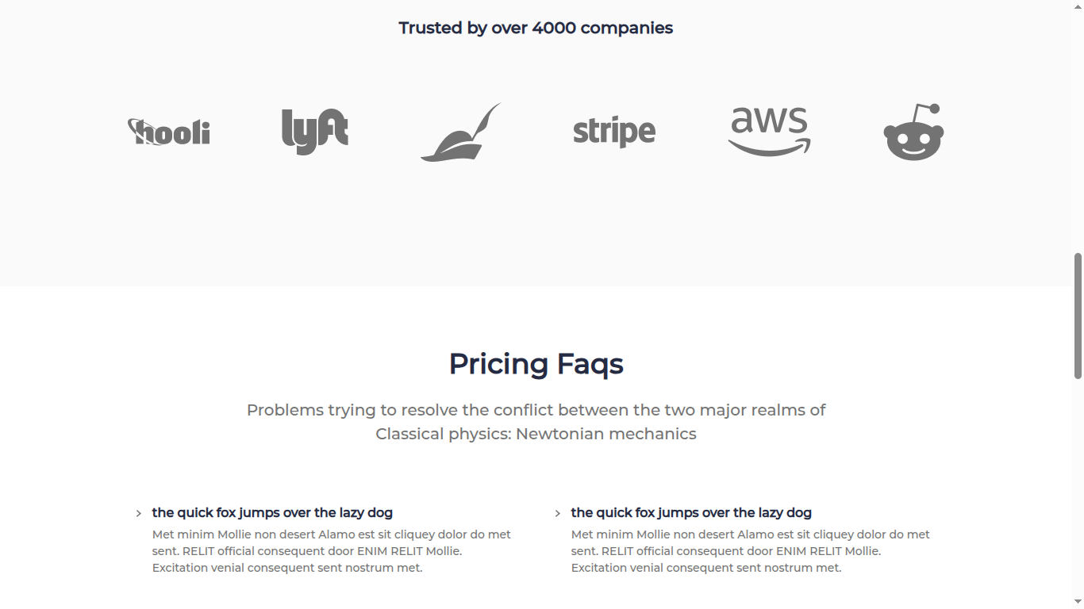Open the left FAQ question title
The image size is (1084, 609).
(x=272, y=513)
